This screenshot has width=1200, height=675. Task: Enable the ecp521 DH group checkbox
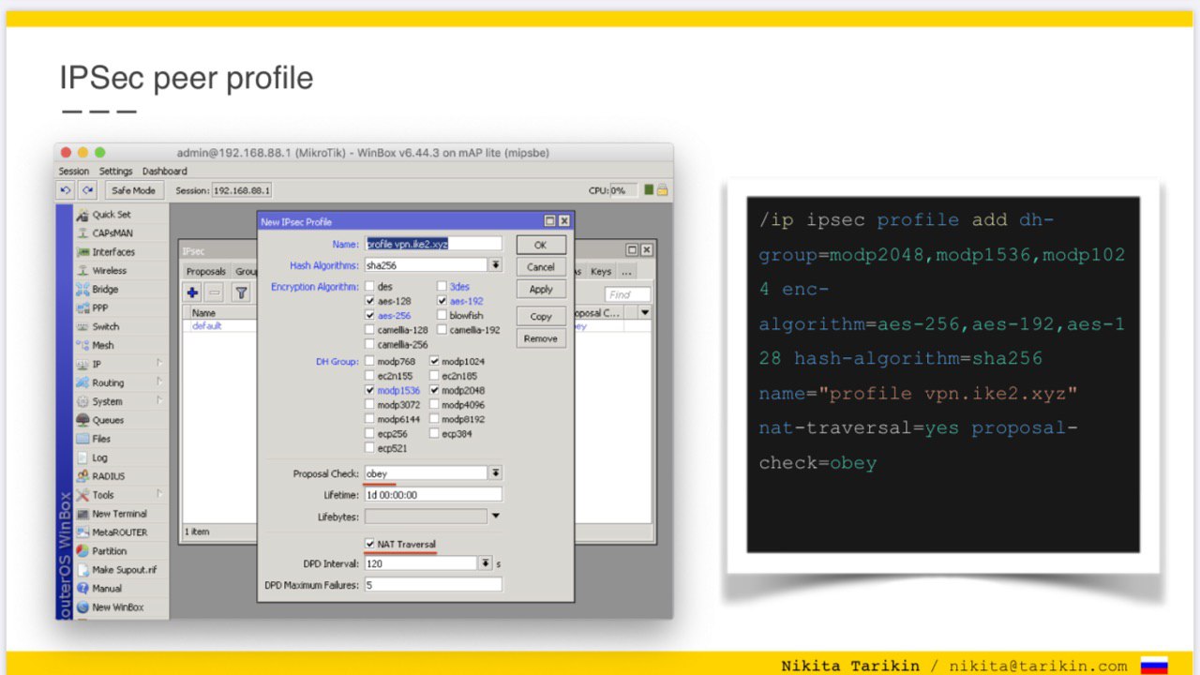tap(370, 448)
